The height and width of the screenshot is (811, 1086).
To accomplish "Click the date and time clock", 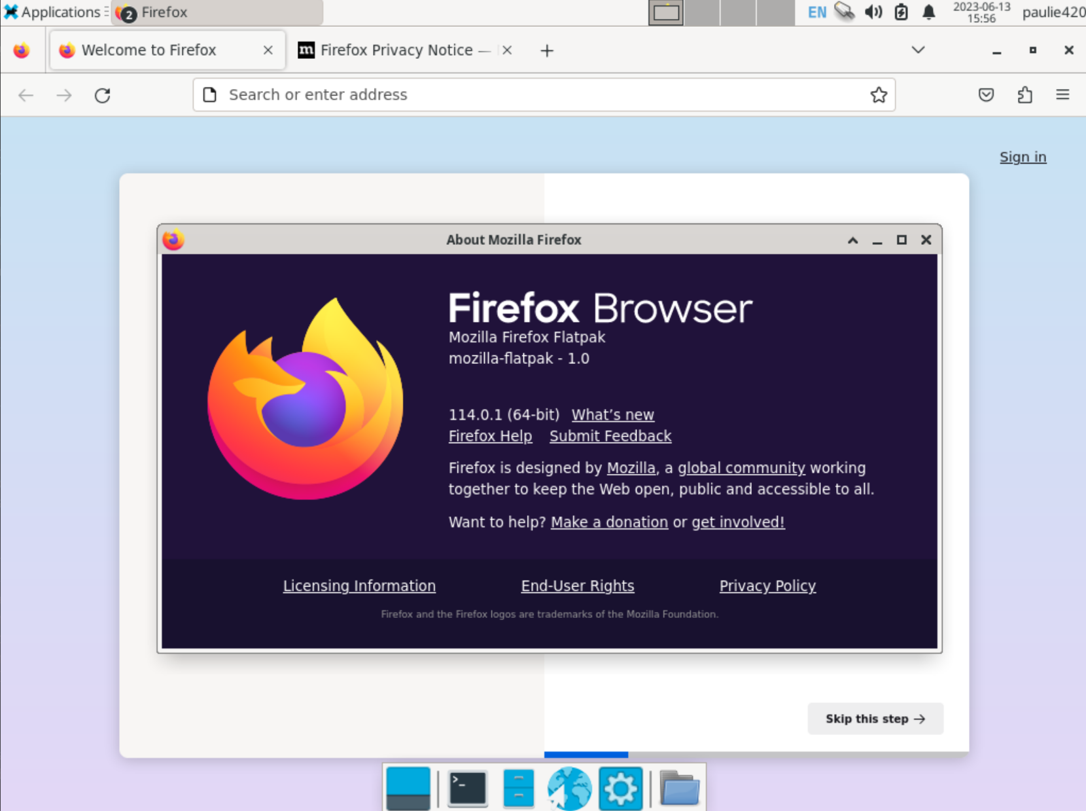I will 981,12.
